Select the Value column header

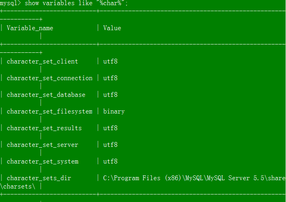[x=112, y=28]
